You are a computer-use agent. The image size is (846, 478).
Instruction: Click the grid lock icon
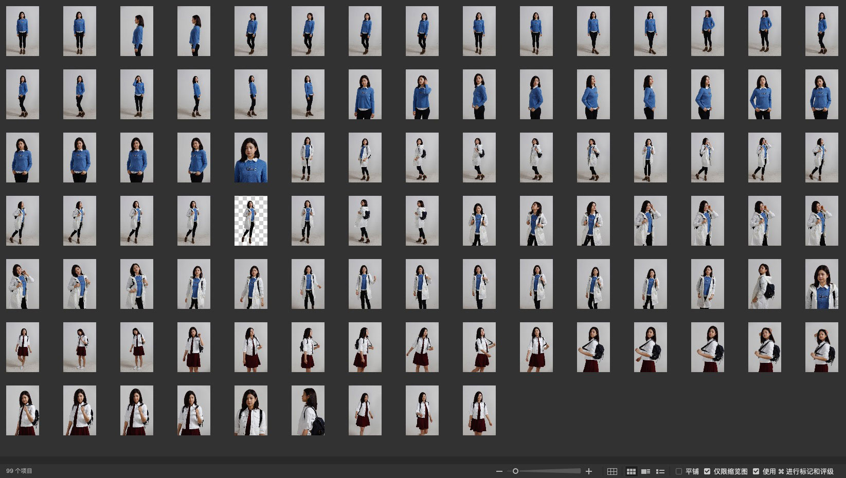(612, 471)
